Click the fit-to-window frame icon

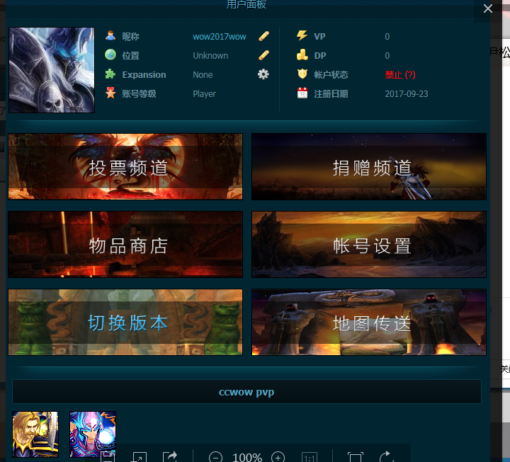(x=355, y=458)
